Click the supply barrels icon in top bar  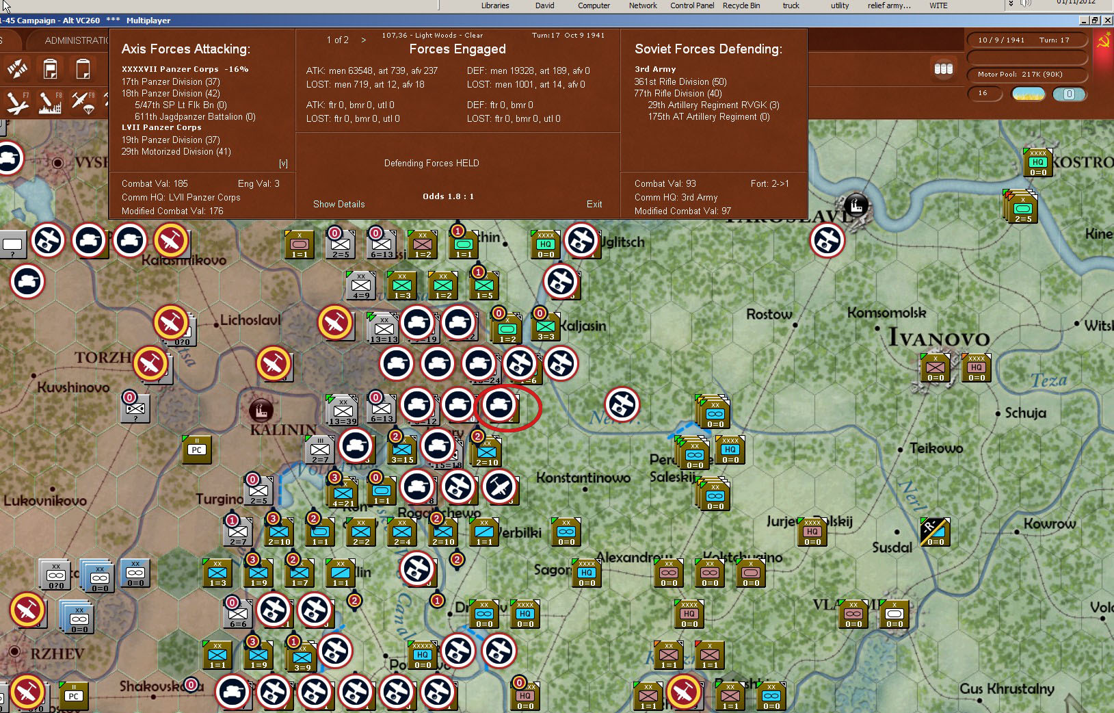[944, 68]
